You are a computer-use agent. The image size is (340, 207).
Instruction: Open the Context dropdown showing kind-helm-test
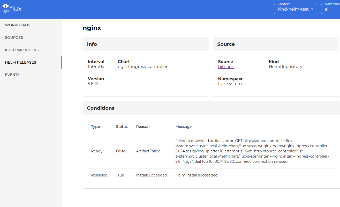tap(295, 9)
